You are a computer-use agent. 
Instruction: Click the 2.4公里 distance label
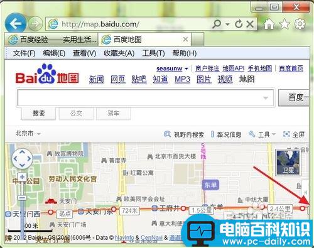pyautogui.click(x=280, y=208)
